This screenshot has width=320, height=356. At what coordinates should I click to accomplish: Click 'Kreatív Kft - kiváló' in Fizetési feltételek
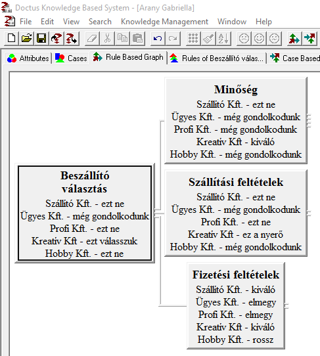point(235,327)
